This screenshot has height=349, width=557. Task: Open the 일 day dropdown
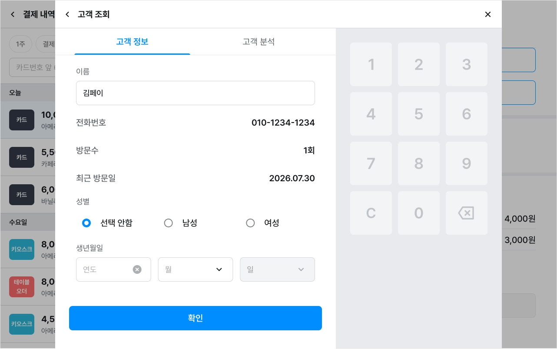coord(277,269)
